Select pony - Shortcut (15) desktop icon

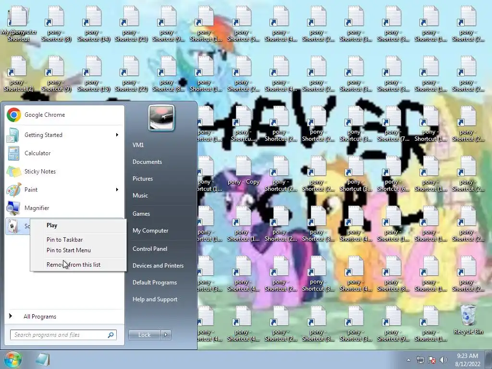[x=94, y=74]
